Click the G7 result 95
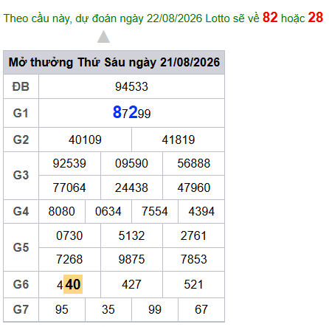 click(x=62, y=309)
